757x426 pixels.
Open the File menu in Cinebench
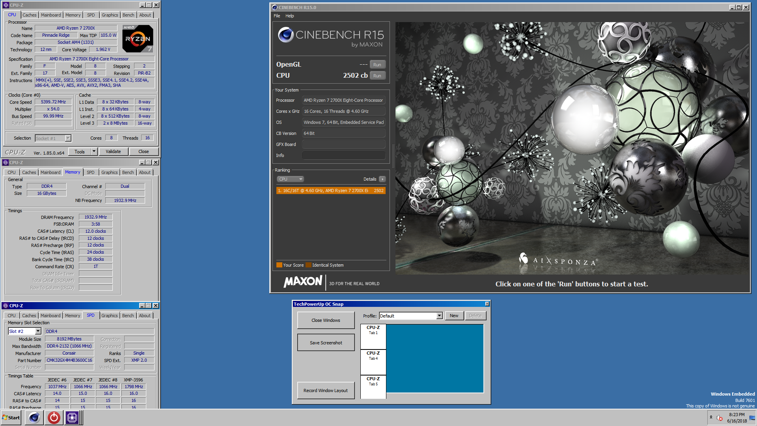point(277,16)
